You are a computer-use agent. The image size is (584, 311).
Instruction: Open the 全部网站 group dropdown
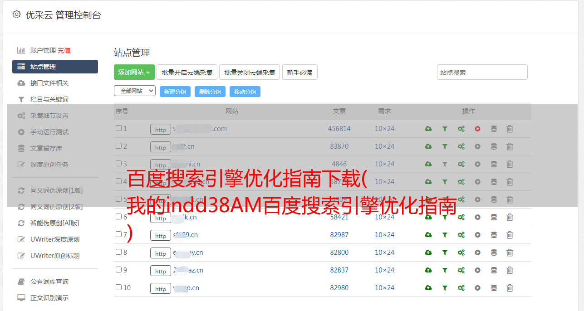coord(135,91)
